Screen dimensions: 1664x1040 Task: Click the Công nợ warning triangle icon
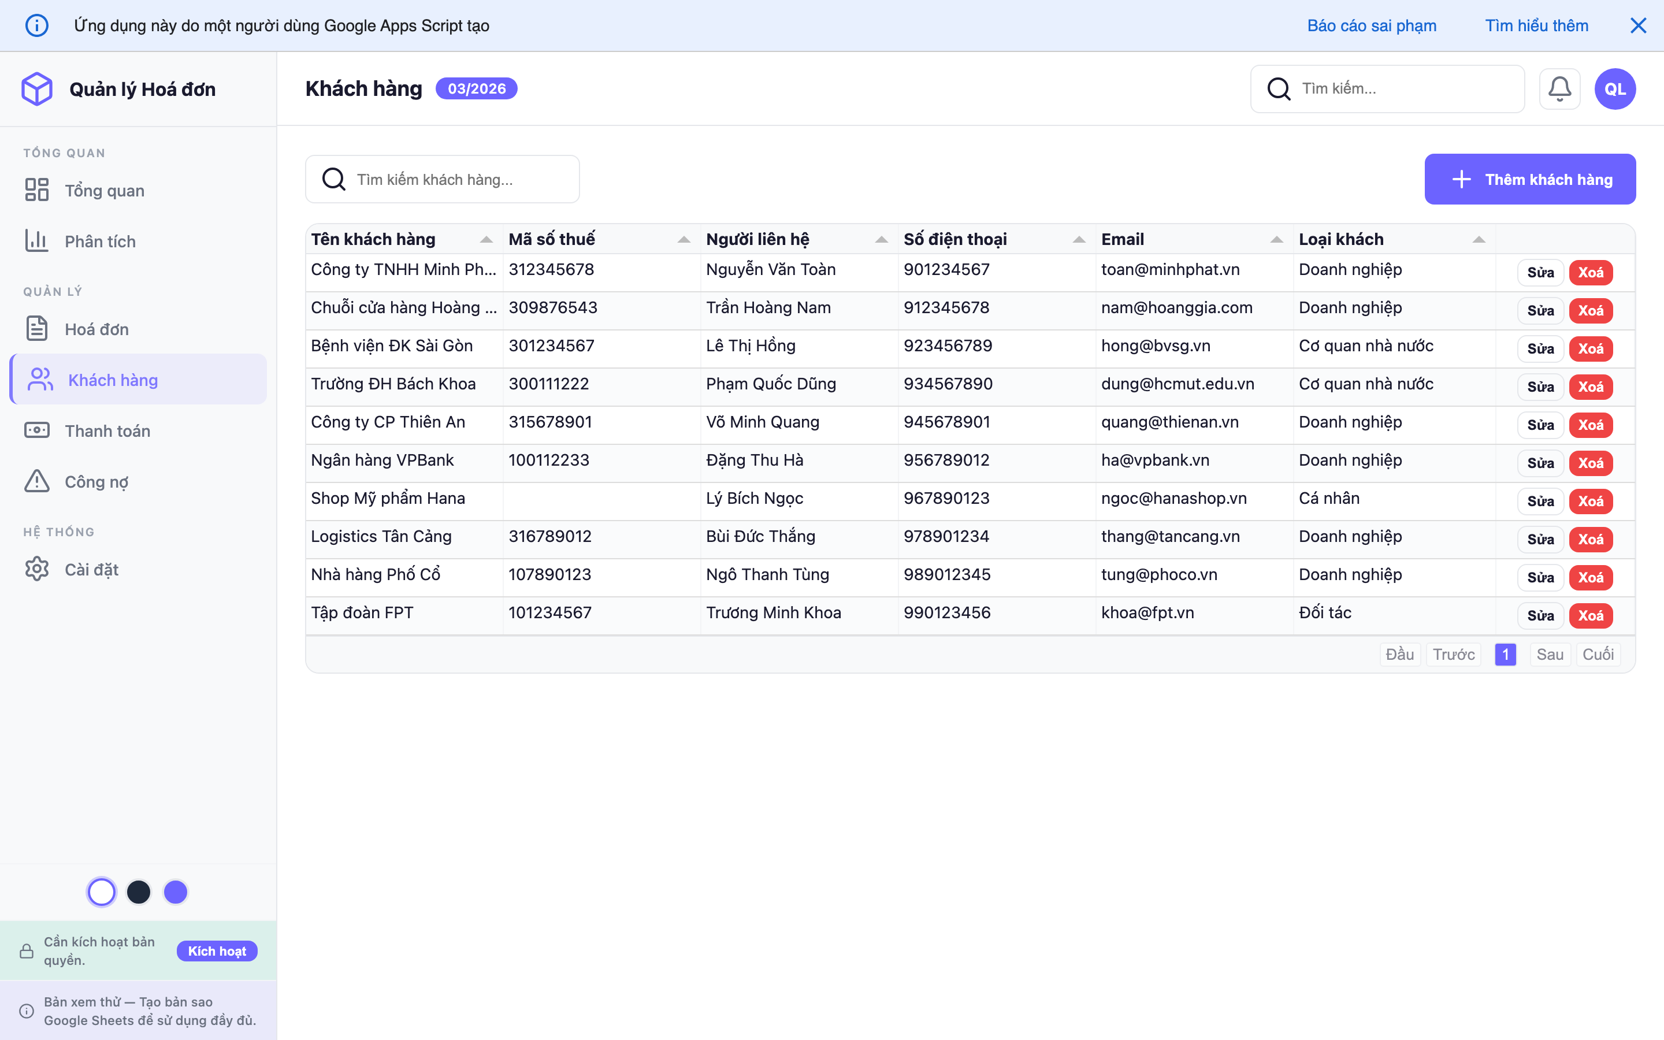coord(37,481)
